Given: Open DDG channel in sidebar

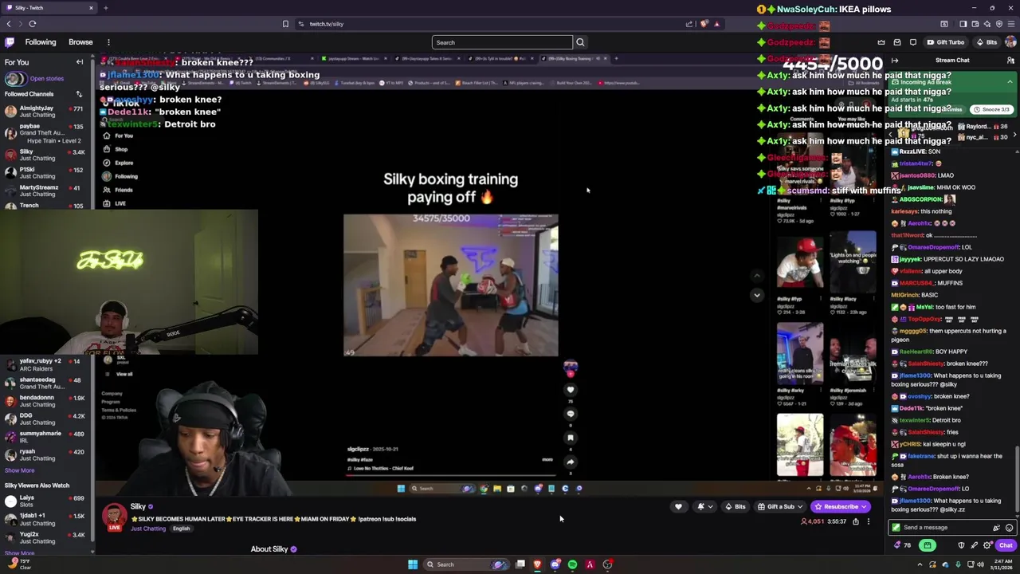Looking at the screenshot, I should [x=47, y=419].
